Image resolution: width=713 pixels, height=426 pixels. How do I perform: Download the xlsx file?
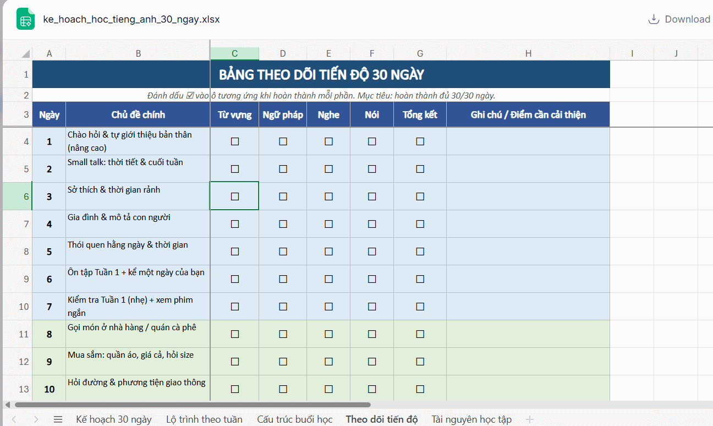click(x=679, y=19)
